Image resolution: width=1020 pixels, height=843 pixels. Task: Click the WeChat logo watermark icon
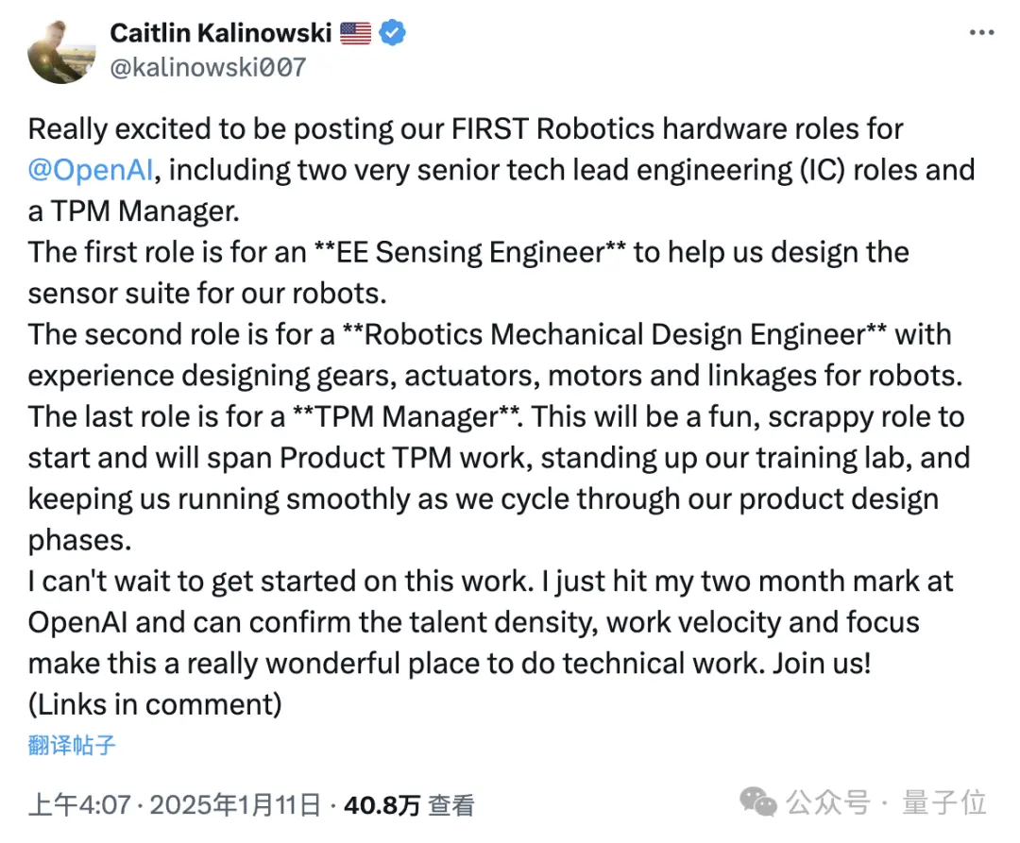[x=757, y=802]
